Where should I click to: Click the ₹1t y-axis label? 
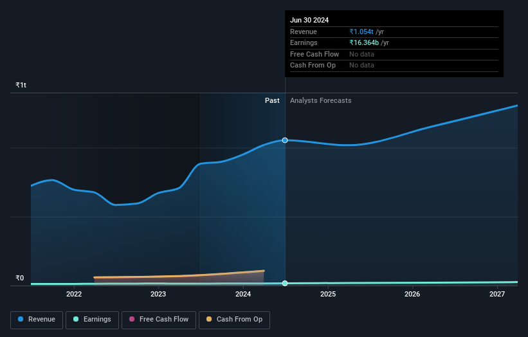pyautogui.click(x=21, y=85)
